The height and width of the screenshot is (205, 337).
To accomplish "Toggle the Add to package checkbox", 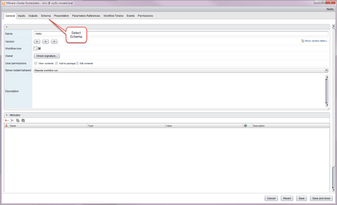I will point(56,63).
